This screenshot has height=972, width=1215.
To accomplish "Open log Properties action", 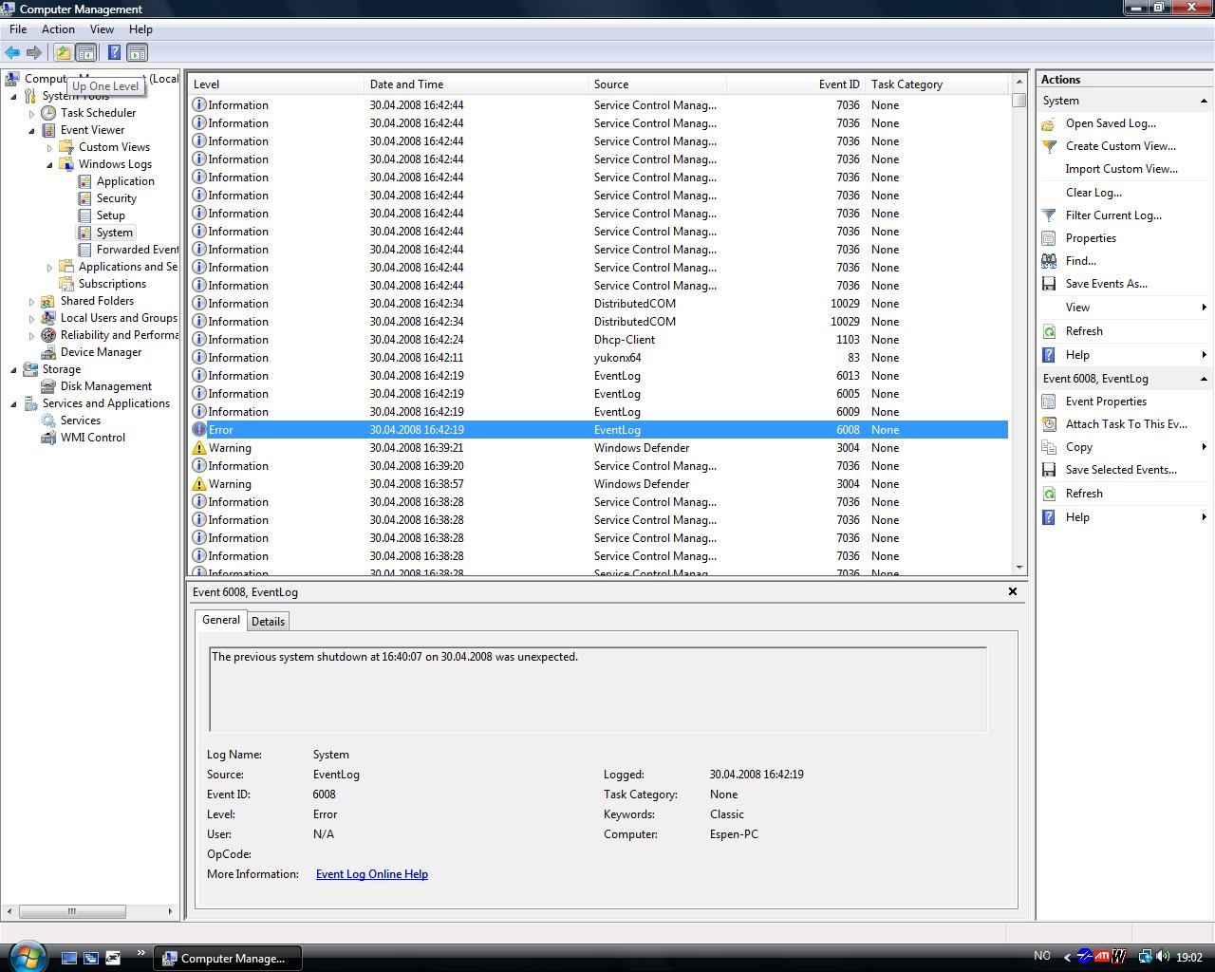I will (x=1091, y=238).
